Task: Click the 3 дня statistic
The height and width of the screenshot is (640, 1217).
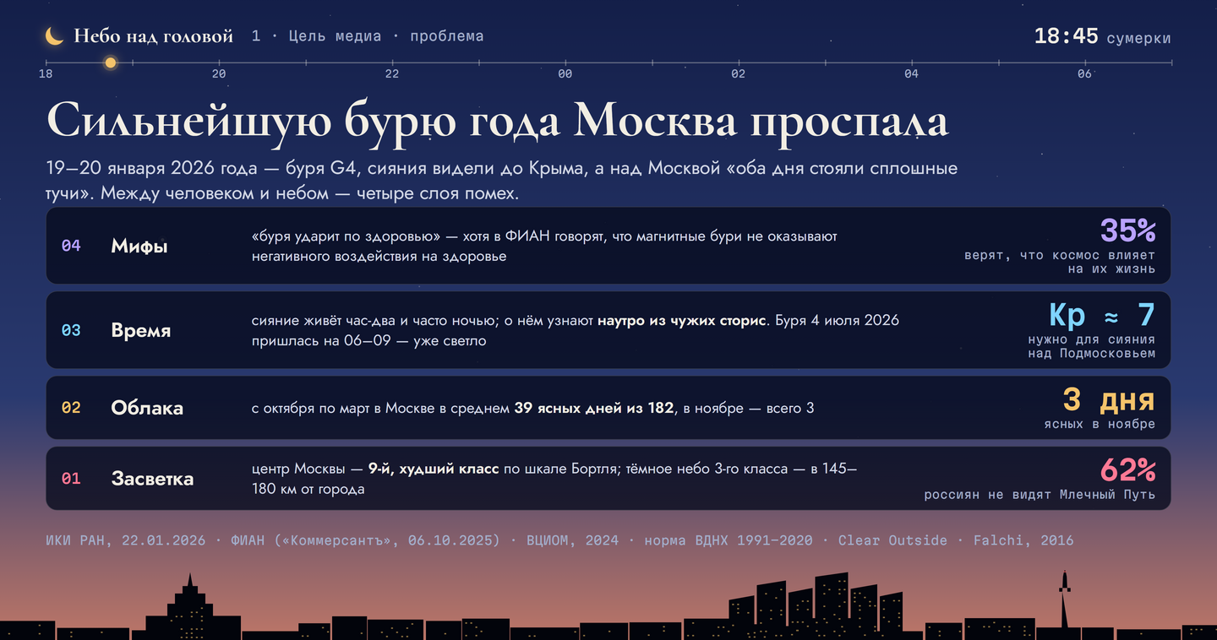Action: (1108, 399)
